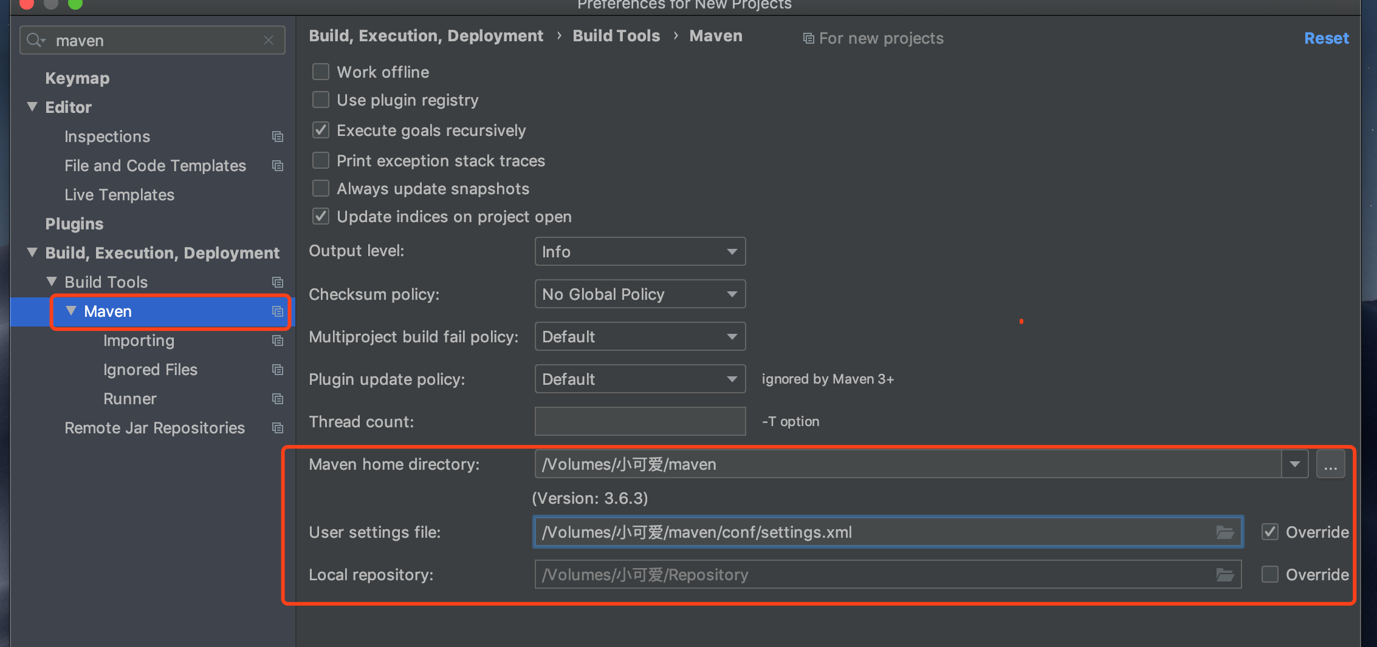Open Live Templates settings
This screenshot has width=1377, height=647.
pos(119,195)
